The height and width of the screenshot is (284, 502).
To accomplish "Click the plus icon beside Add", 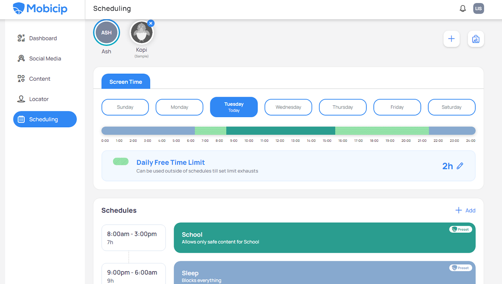I will coord(458,210).
